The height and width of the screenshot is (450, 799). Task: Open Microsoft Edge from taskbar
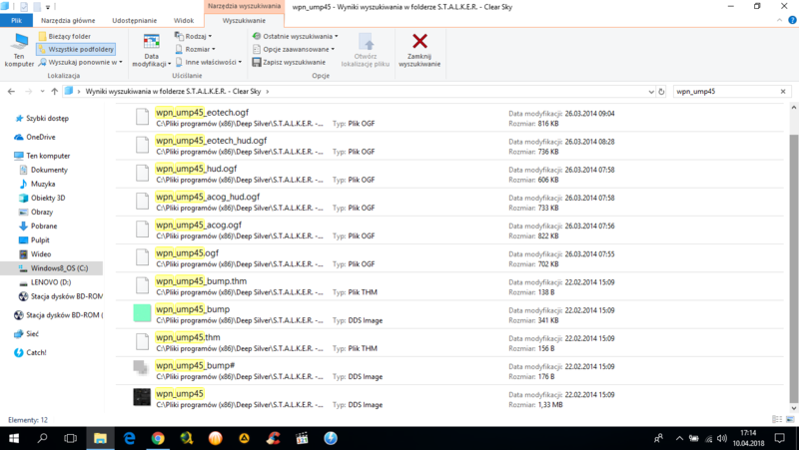pyautogui.click(x=130, y=438)
